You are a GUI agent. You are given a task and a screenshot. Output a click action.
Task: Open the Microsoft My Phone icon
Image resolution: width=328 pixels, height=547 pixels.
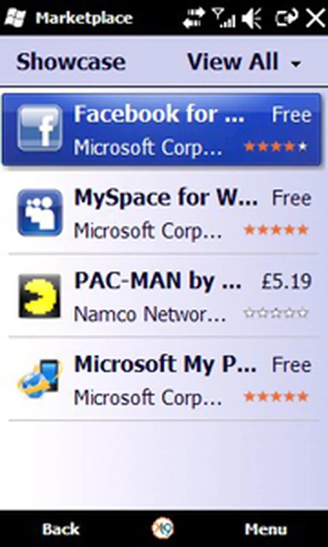coord(40,379)
